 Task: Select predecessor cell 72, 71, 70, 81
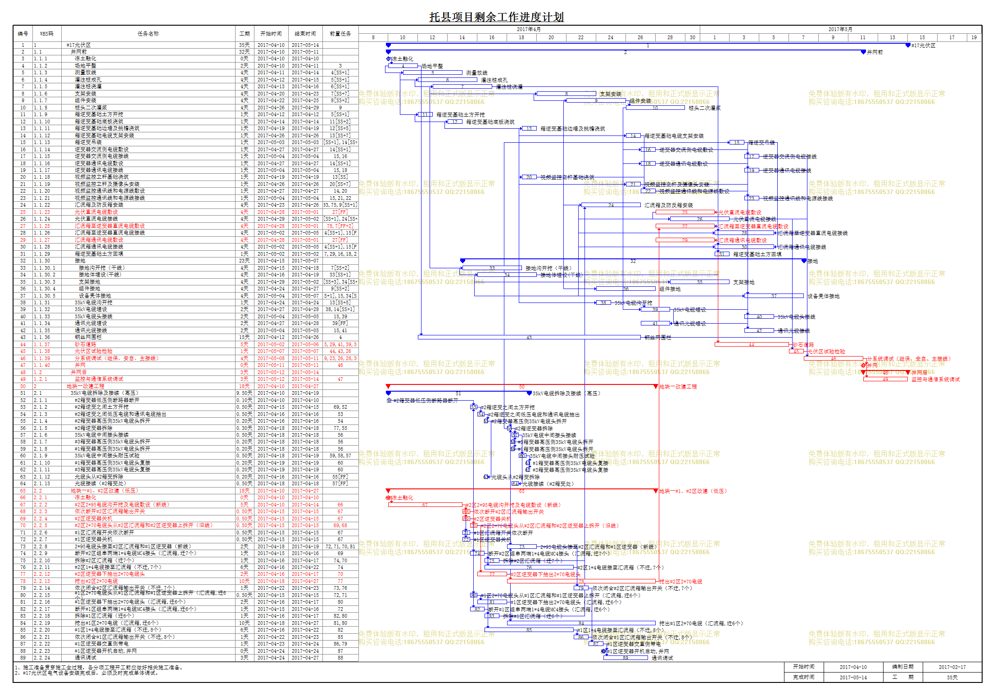click(340, 546)
